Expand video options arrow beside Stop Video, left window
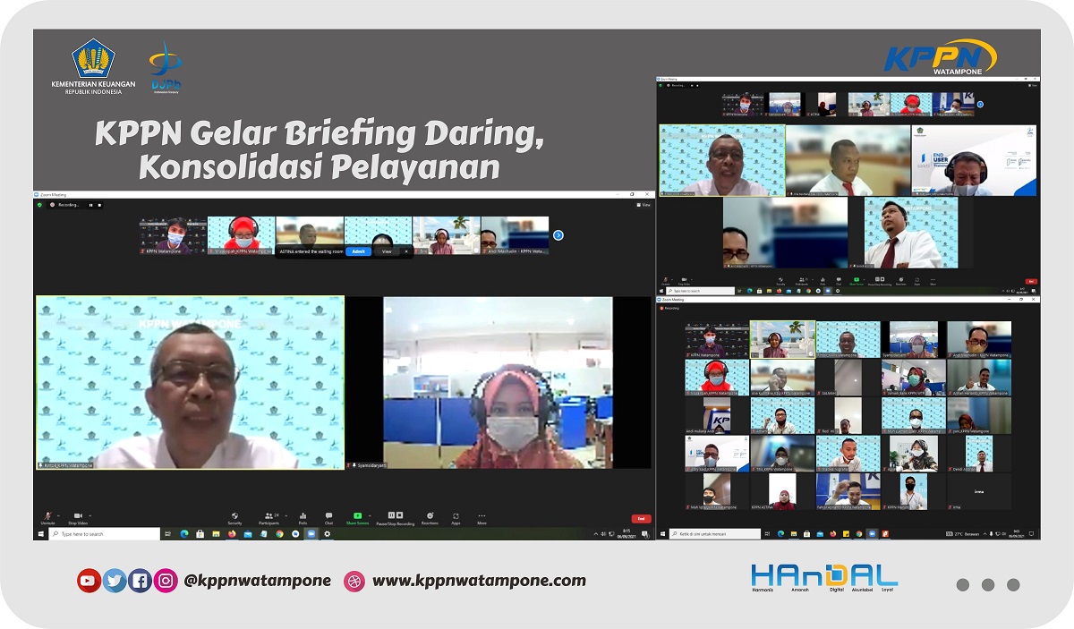 [x=89, y=514]
